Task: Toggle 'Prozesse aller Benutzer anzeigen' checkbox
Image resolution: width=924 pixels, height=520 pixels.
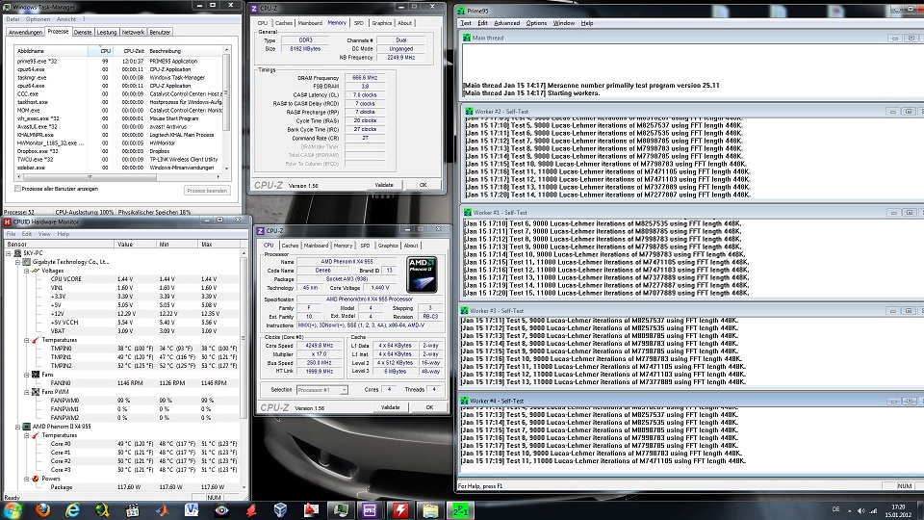Action: tap(17, 189)
